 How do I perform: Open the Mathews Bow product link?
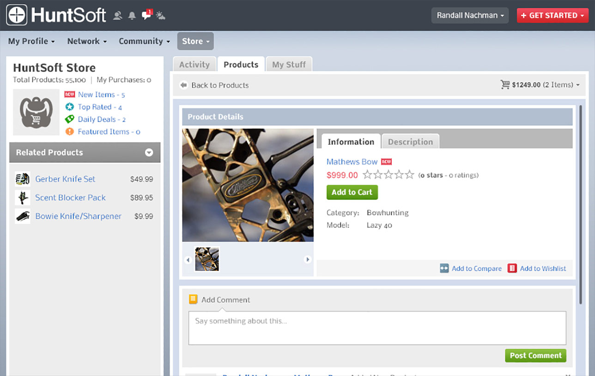tap(352, 162)
